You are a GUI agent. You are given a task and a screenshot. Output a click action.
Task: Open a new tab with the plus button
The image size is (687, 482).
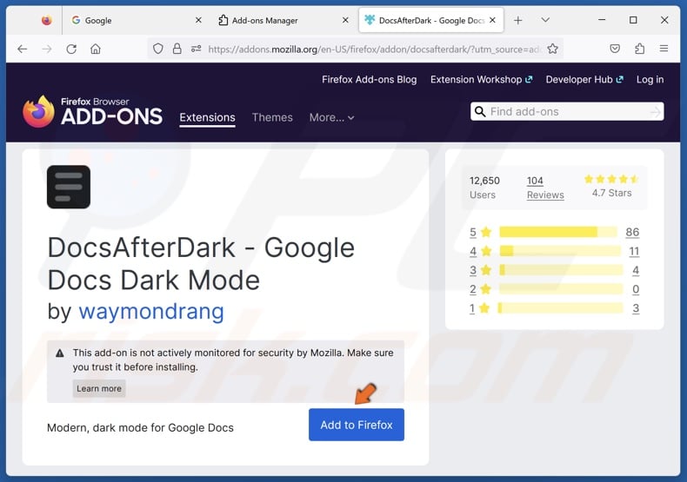518,20
